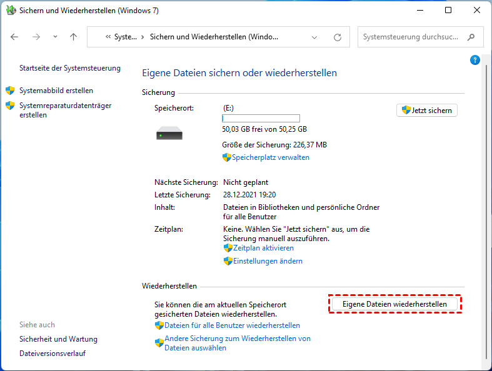Screen dimensions: 492x371
Task: Click Sichern und Wiederherstellen breadcrumb segment
Action: point(214,37)
